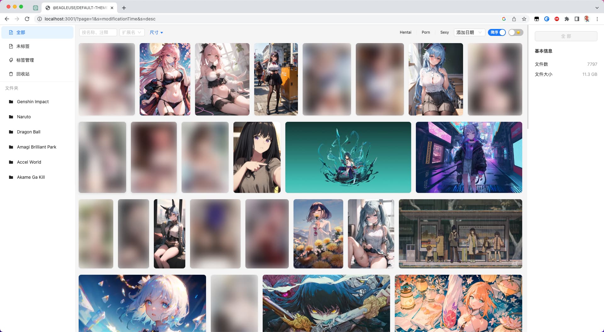Open a new browser tab
604x332 pixels.
[124, 8]
